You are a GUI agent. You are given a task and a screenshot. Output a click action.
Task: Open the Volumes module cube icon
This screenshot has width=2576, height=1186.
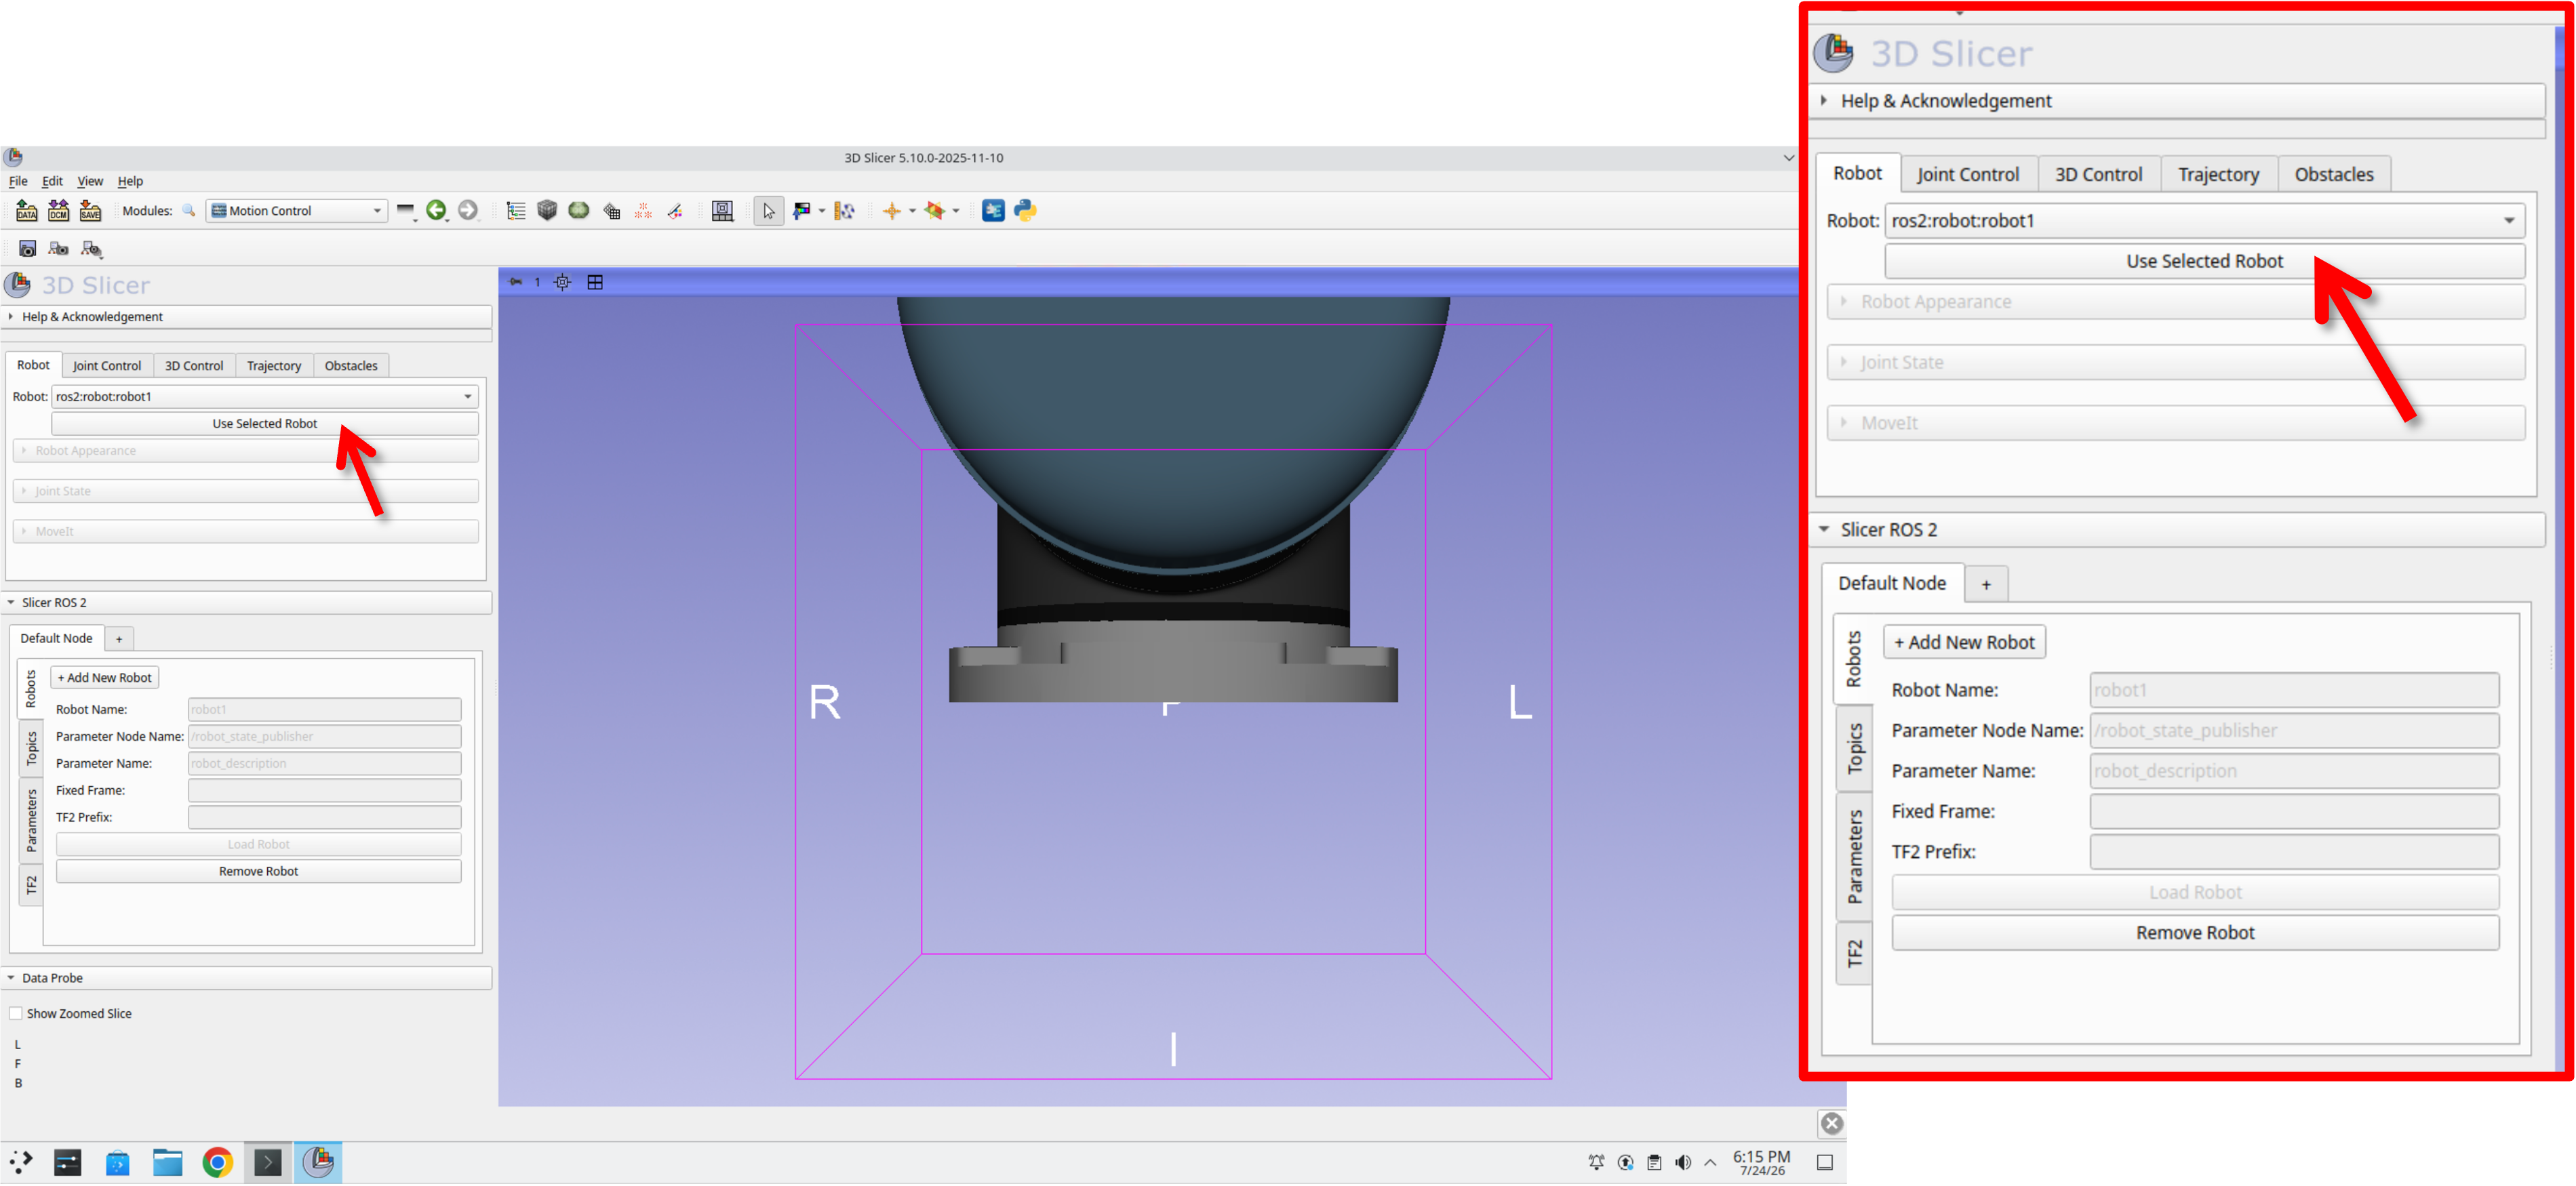(x=547, y=211)
